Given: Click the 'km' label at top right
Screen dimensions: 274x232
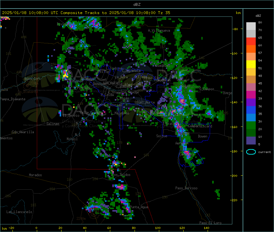Looking at the screenshot, I should tap(238, 13).
